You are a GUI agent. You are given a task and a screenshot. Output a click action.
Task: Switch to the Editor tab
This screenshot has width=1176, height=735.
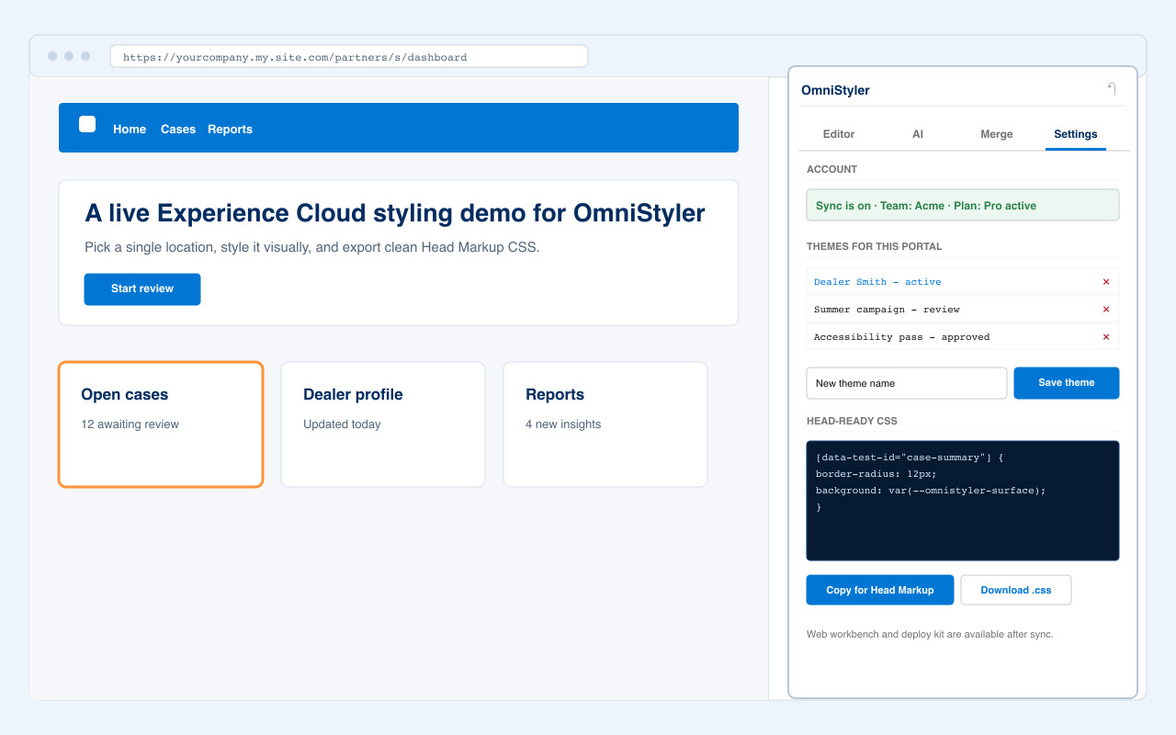(839, 134)
